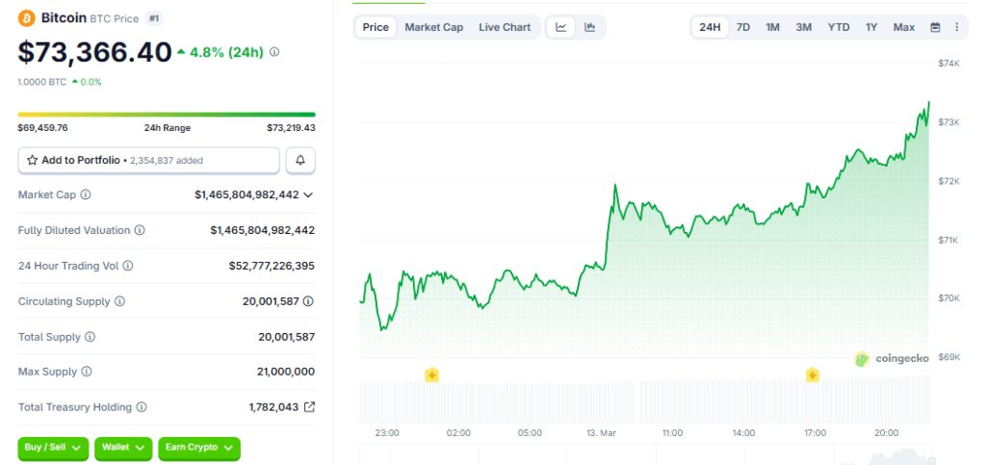Image resolution: width=986 pixels, height=465 pixels.
Task: Click the Total Treasury Holding external link icon
Action: click(x=309, y=407)
